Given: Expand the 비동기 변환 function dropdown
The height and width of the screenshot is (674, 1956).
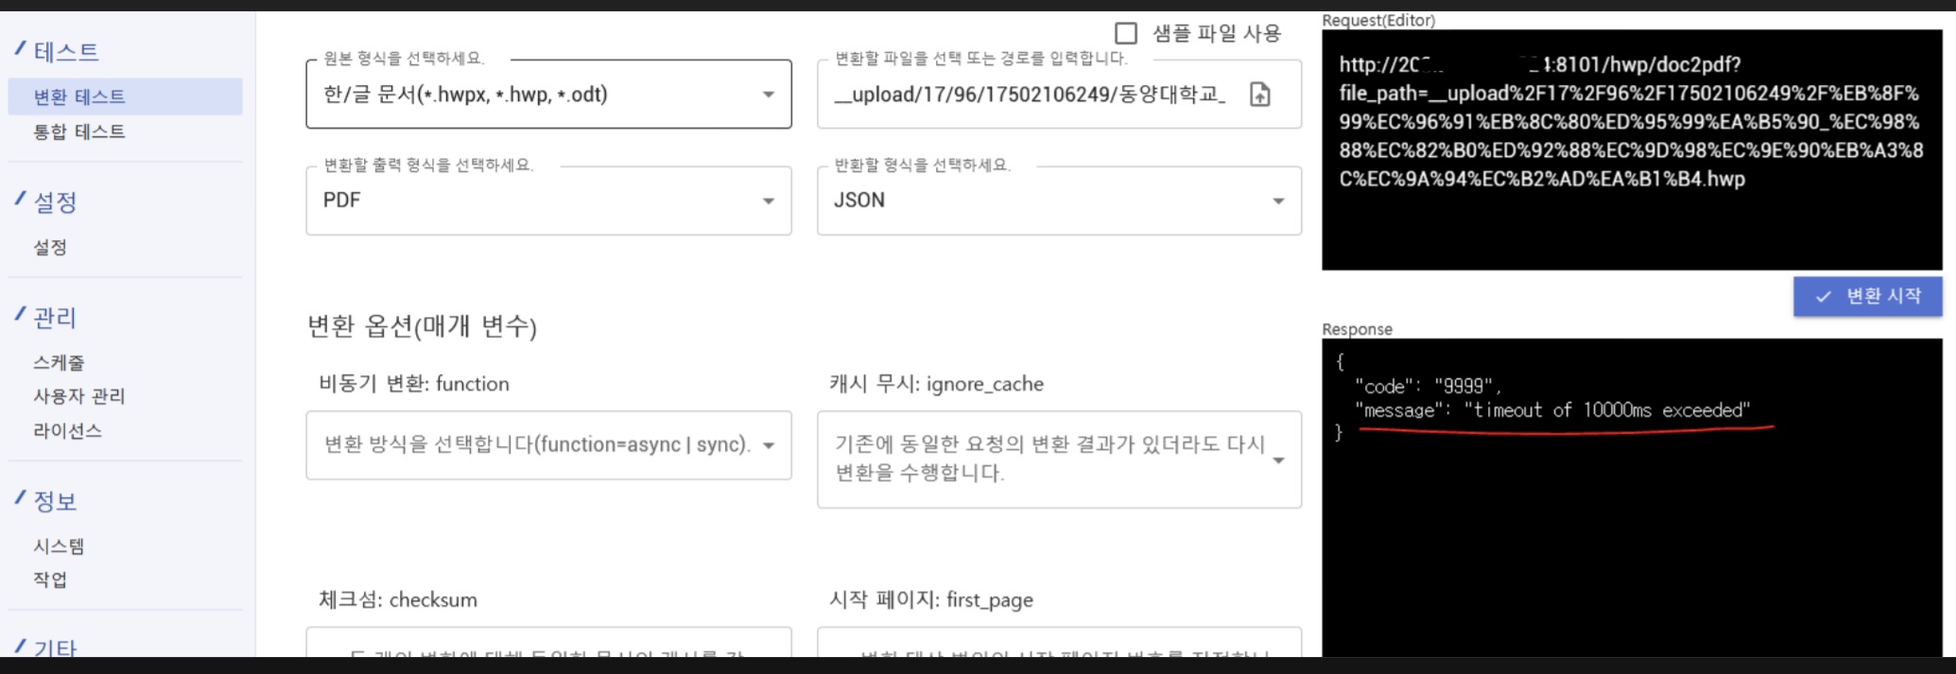Looking at the screenshot, I should pyautogui.click(x=548, y=445).
